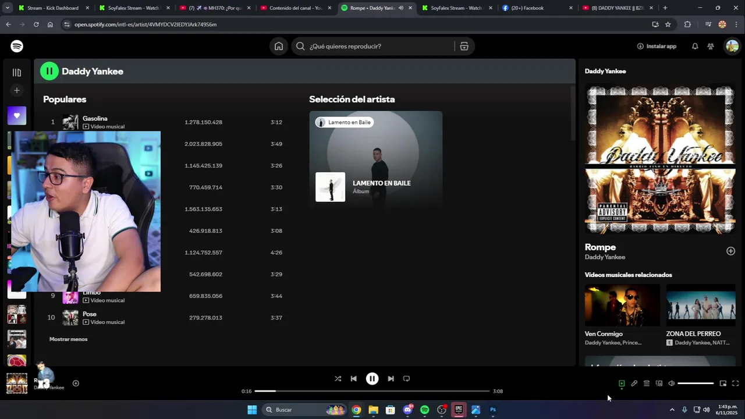Open the mini player icon

point(723,384)
